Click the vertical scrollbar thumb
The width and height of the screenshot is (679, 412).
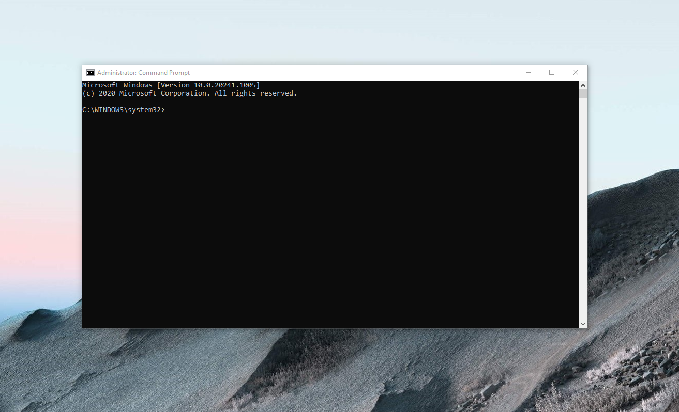click(583, 94)
